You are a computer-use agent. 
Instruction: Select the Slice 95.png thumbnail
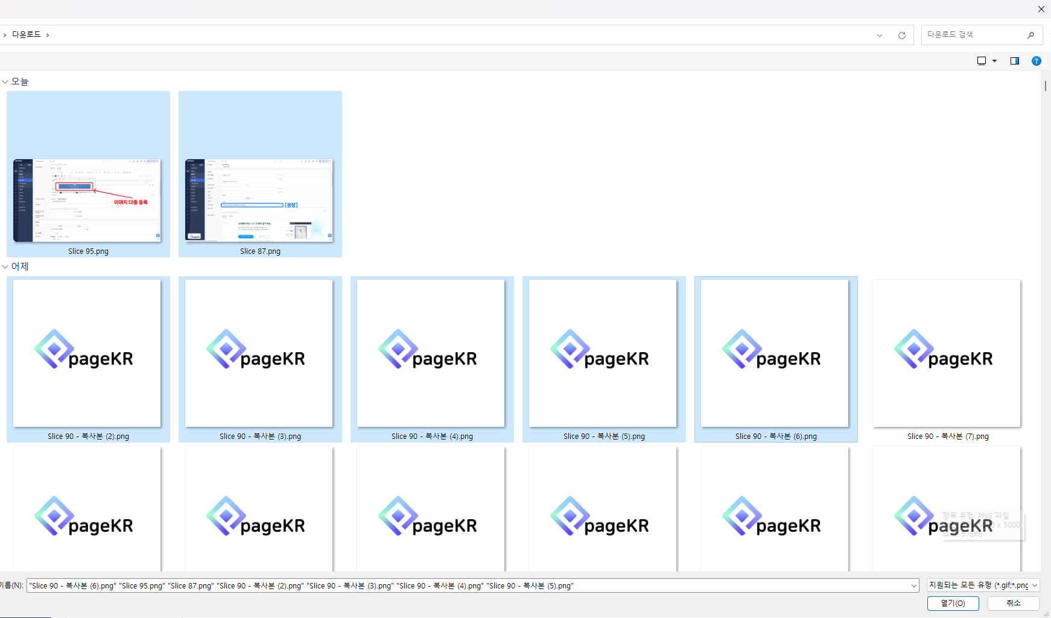click(87, 200)
